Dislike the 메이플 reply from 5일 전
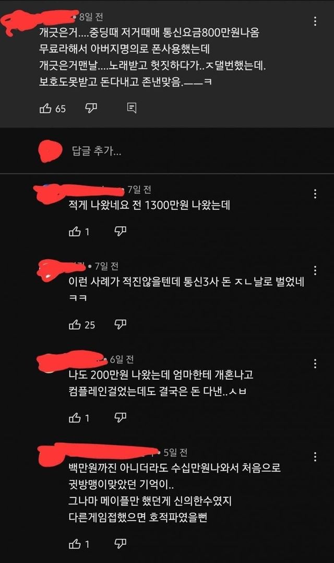This screenshot has width=334, height=563. 120,544
